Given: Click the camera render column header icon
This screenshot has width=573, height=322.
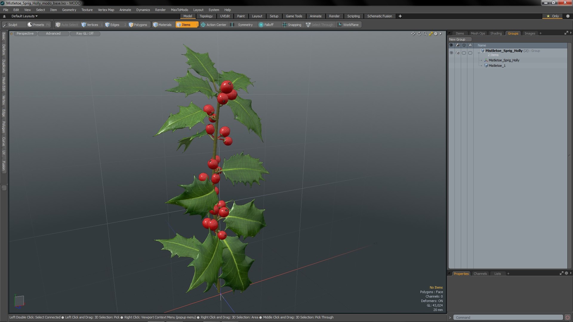Looking at the screenshot, I should [x=458, y=45].
